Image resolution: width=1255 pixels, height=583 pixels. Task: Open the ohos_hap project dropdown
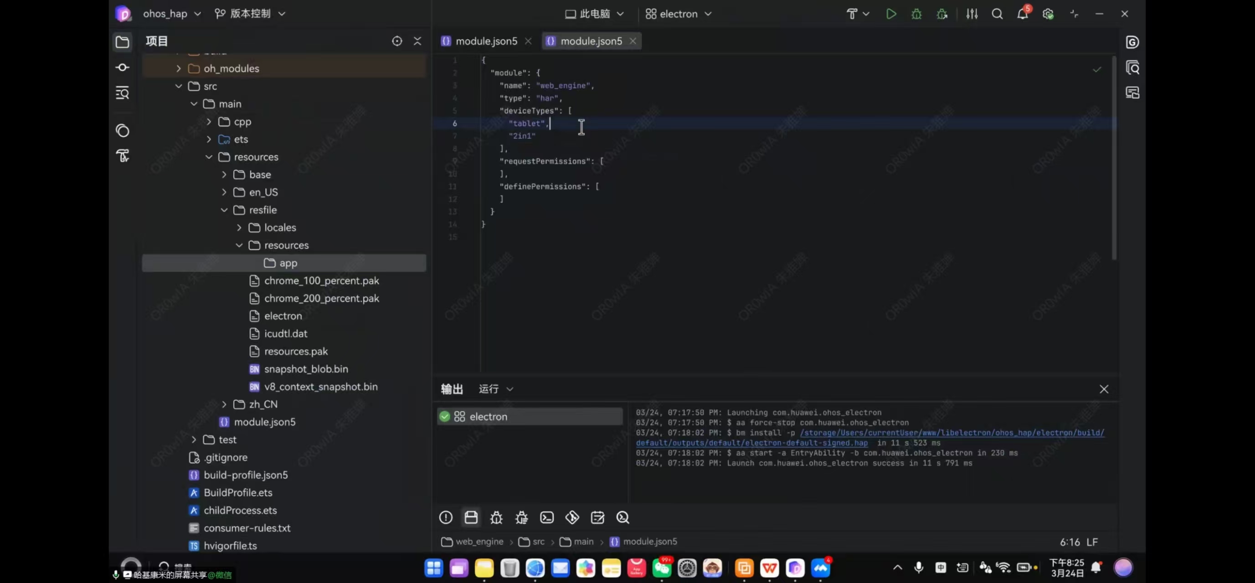[x=171, y=14]
